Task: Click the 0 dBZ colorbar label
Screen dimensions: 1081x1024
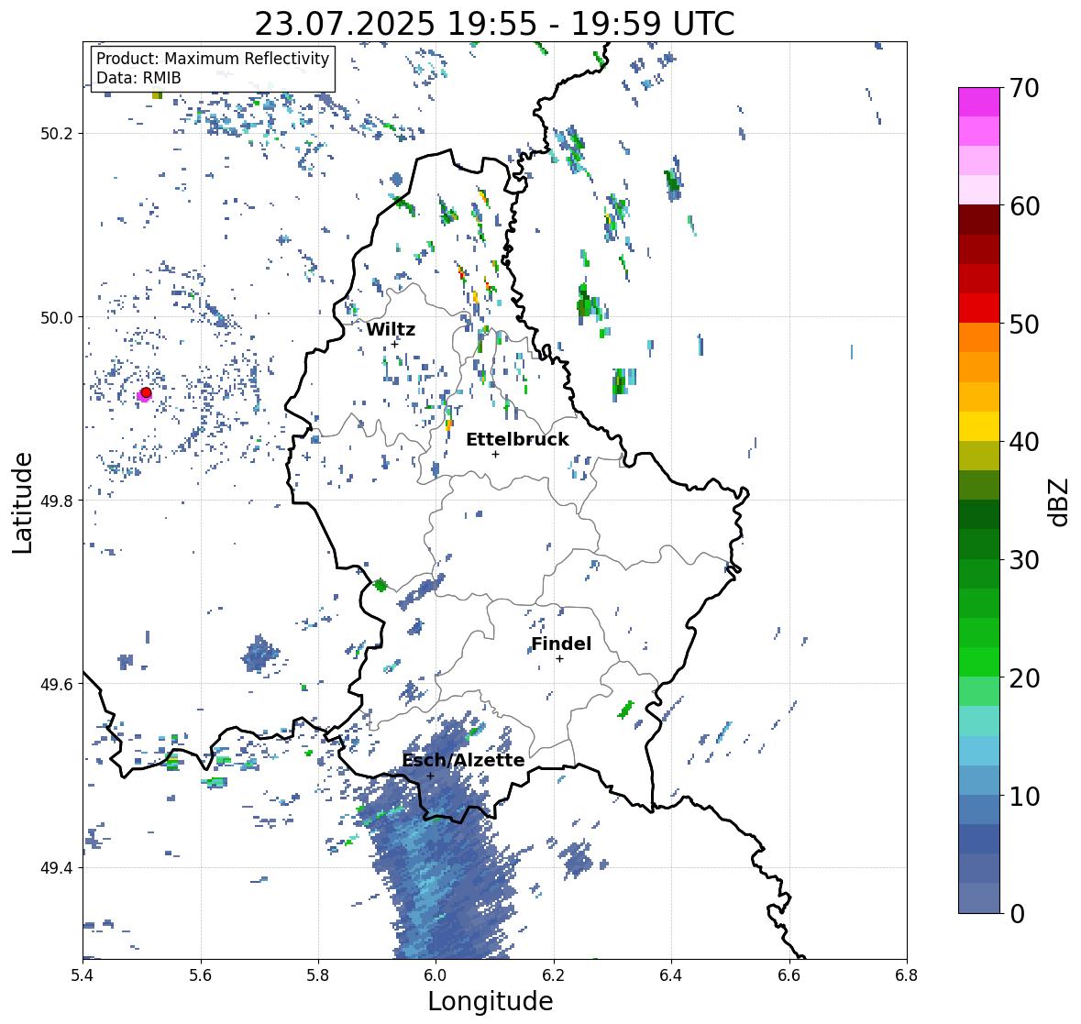Action: [1017, 914]
